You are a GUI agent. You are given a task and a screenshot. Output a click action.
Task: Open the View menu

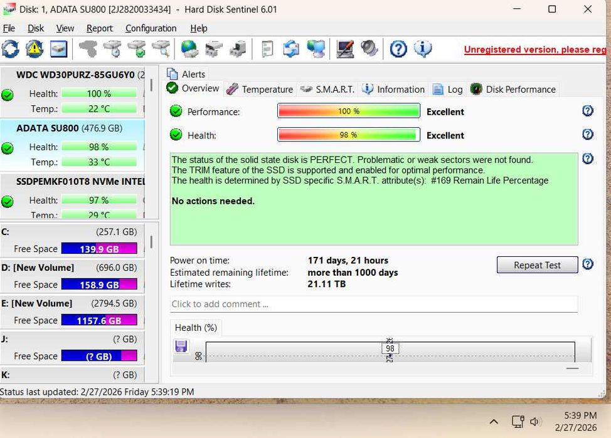pos(65,28)
